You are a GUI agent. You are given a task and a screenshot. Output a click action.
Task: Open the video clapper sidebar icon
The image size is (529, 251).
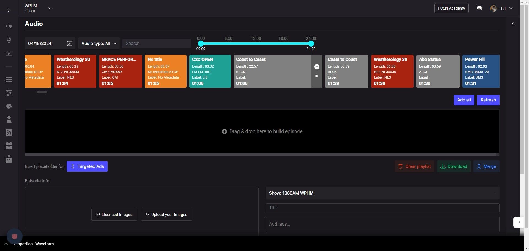point(9,53)
